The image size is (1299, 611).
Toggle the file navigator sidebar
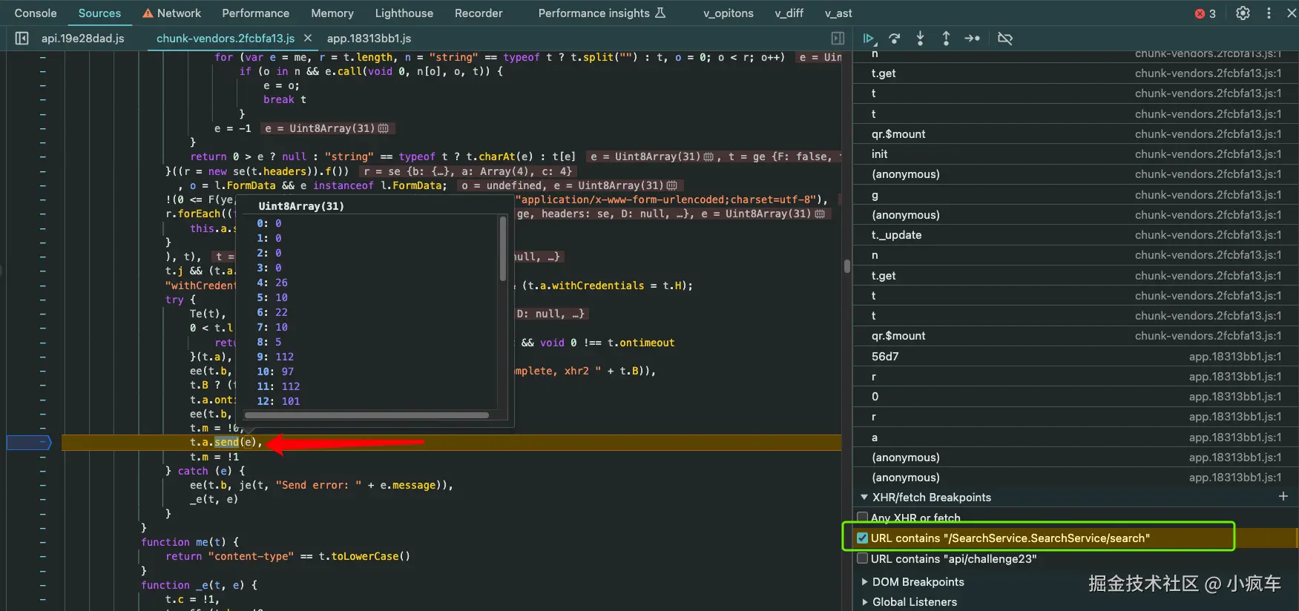(22, 39)
